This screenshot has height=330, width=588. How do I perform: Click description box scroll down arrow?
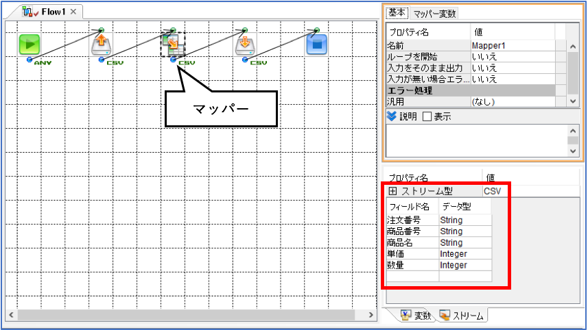(x=573, y=151)
